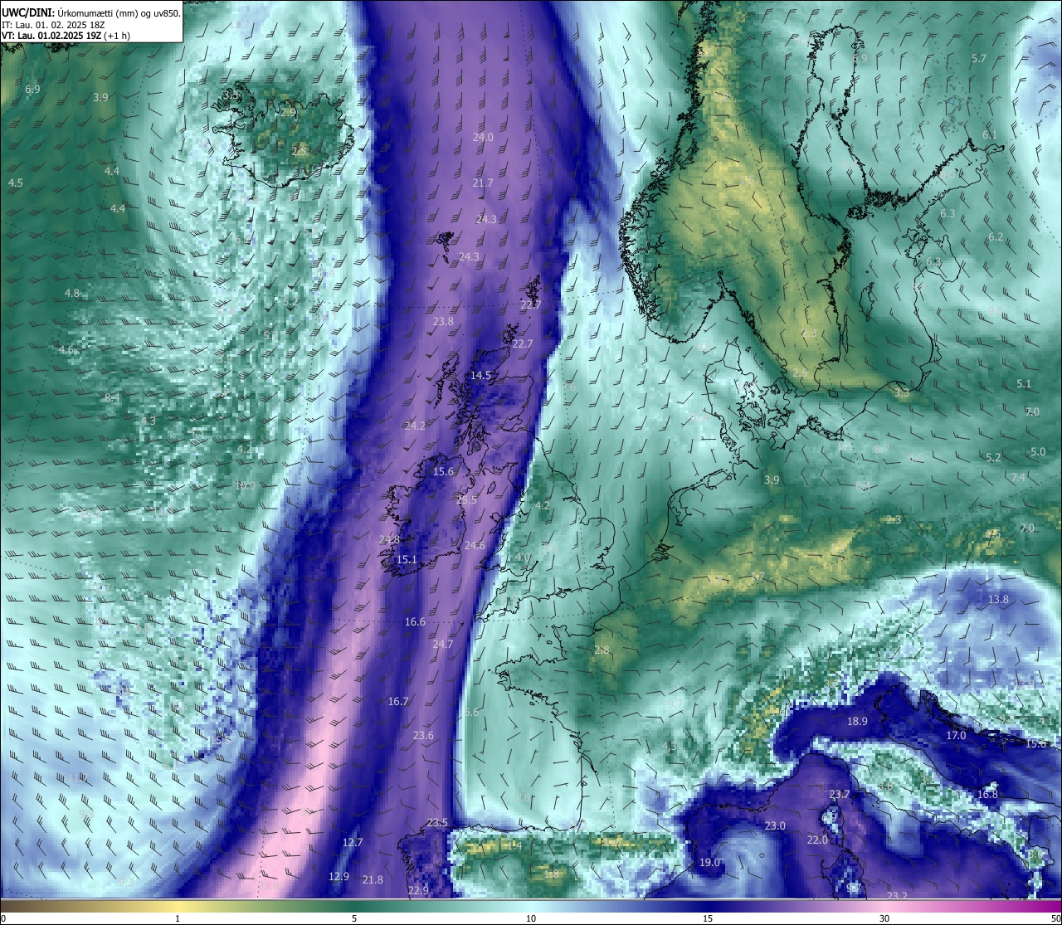Image resolution: width=1062 pixels, height=925 pixels.
Task: Click the 5.1 value label
Action: [1024, 384]
